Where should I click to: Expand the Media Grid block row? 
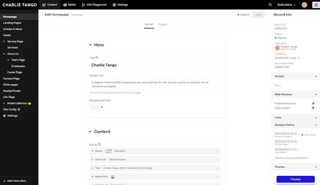point(92,176)
